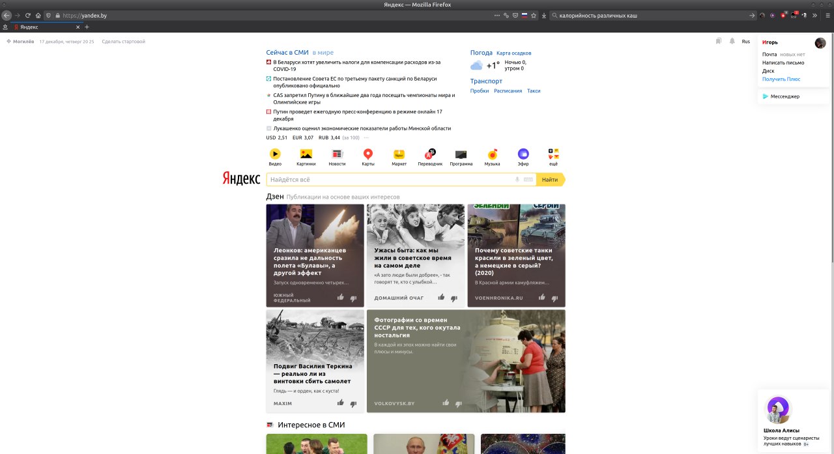Viewport: 834px width, 454px height.
Task: Open Эфир streaming icon
Action: [x=523, y=154]
